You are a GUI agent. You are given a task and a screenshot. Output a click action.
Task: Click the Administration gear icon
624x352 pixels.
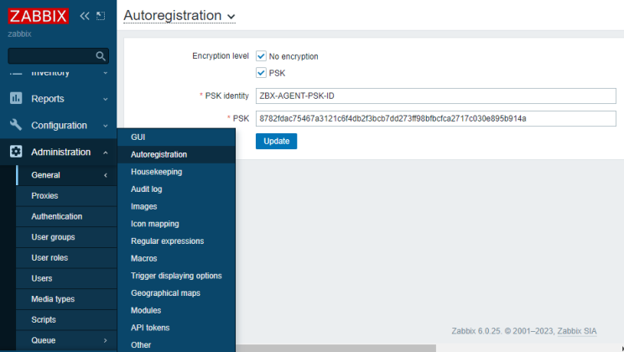click(x=16, y=153)
